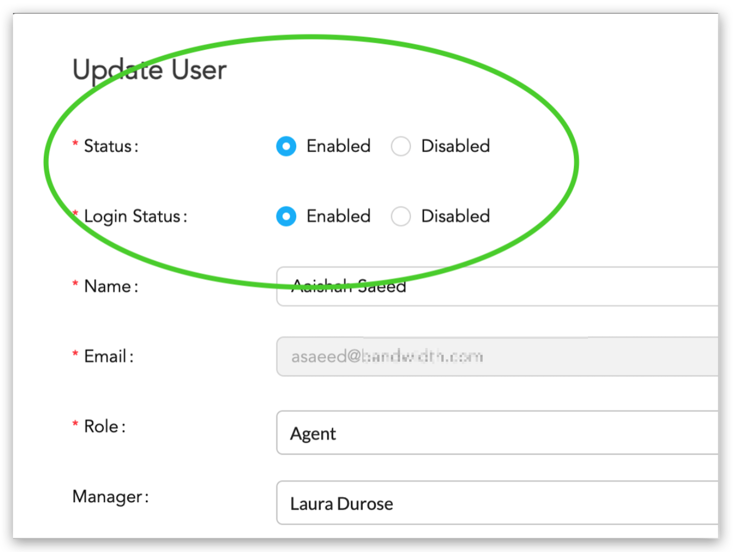Click the Enabled text in the Login Status row

pos(338,216)
